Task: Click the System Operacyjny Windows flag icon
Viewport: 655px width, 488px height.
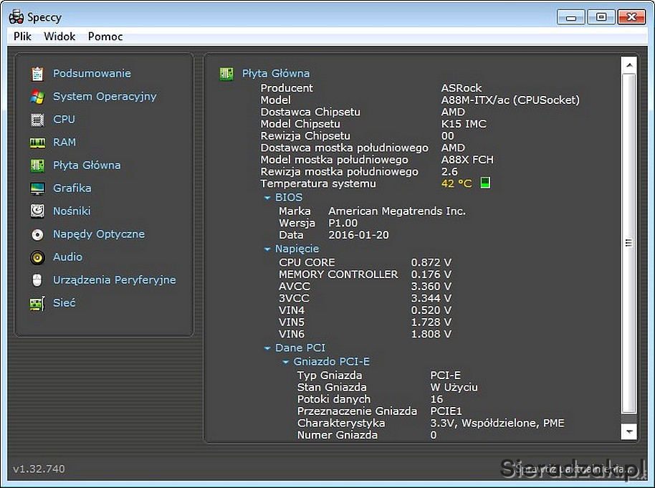Action: 37,97
